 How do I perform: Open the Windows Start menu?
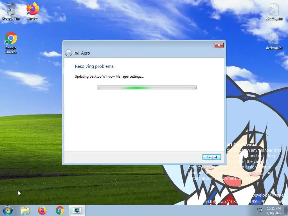[x=8, y=210]
